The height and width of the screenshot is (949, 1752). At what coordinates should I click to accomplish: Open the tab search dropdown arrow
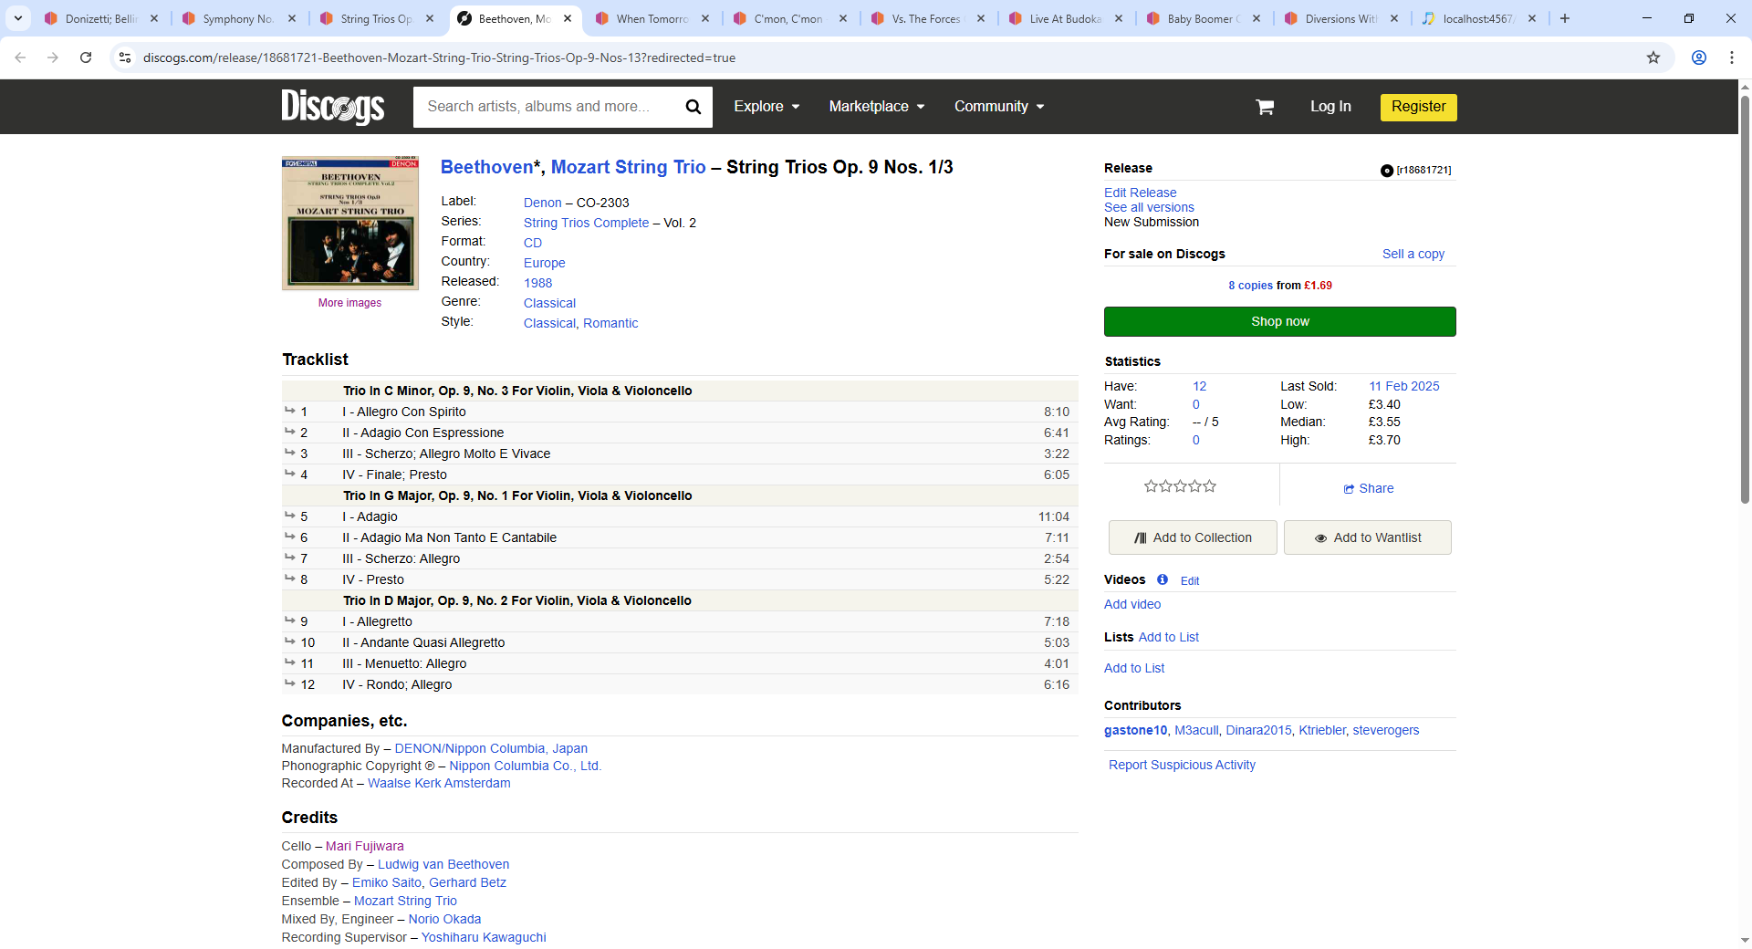click(17, 18)
